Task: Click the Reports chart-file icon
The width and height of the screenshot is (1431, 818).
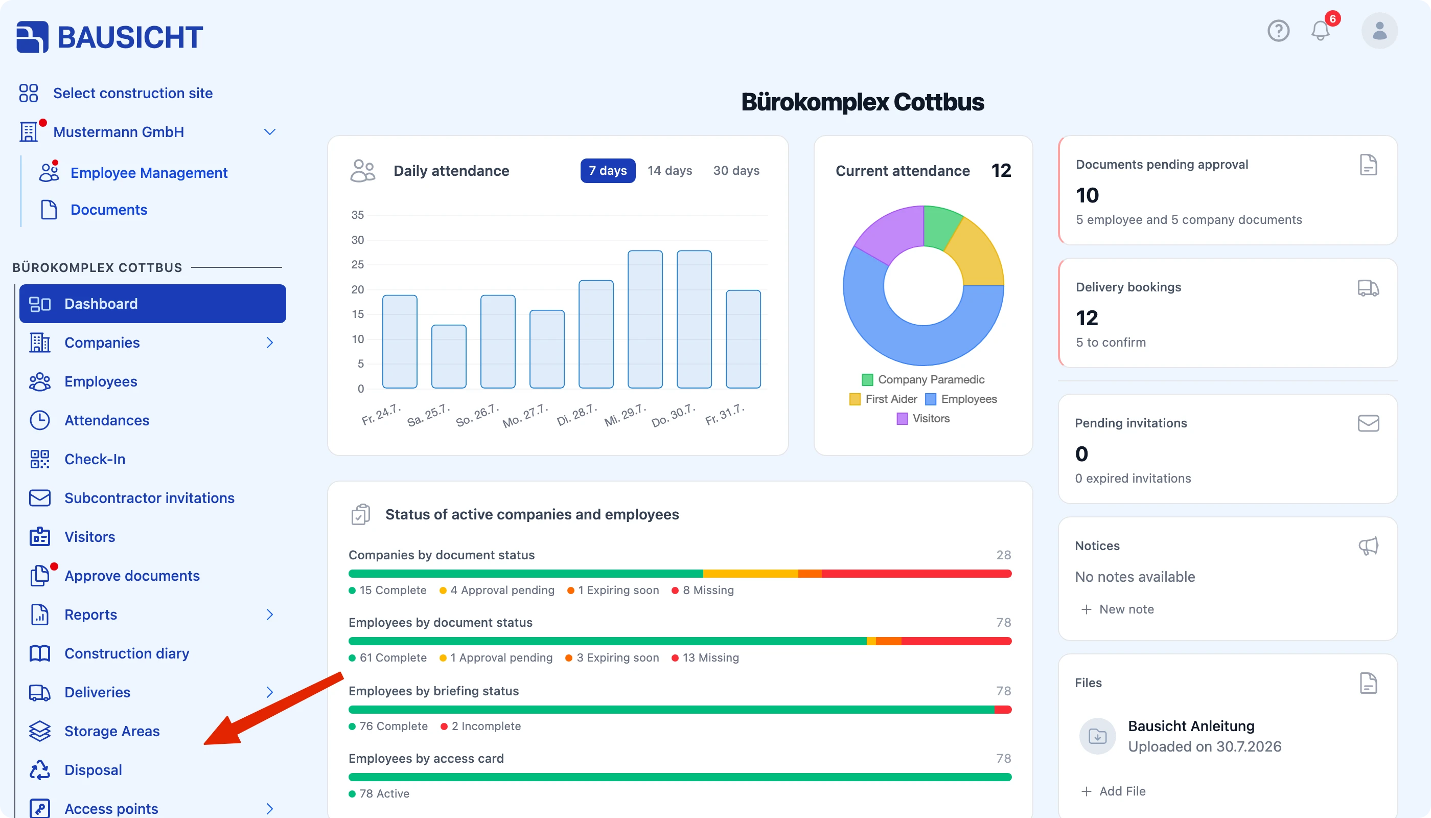Action: (x=39, y=615)
